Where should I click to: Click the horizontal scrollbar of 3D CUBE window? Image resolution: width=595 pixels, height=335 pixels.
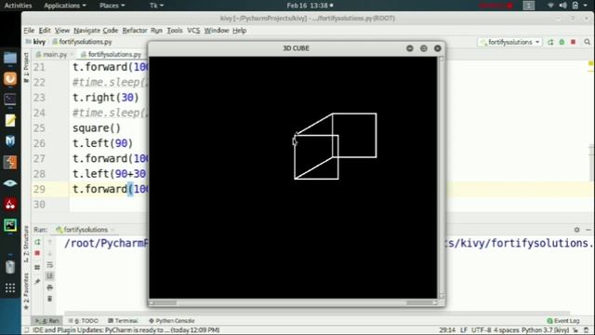pyautogui.click(x=294, y=302)
